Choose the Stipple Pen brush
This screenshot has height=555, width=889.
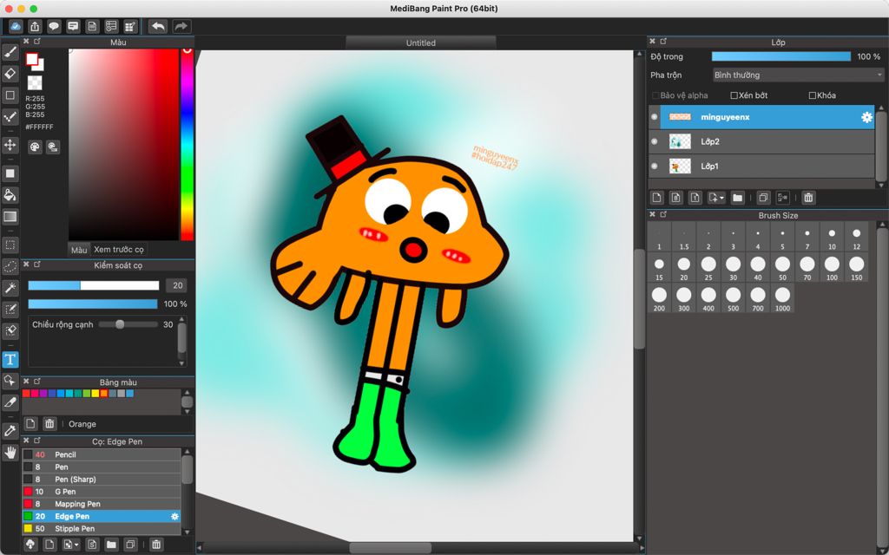pos(102,529)
